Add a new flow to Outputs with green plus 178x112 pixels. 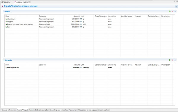click(x=170, y=60)
